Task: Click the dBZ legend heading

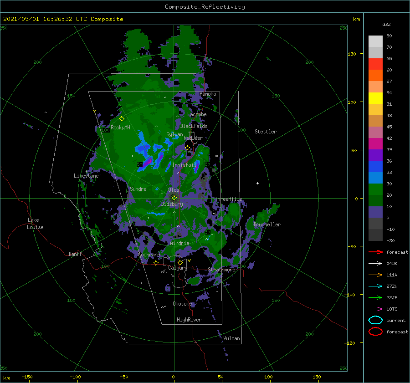Action: (386, 24)
